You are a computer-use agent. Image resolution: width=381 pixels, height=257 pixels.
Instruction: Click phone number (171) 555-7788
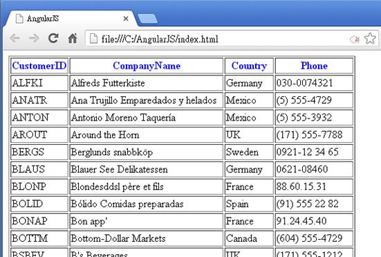[314, 135]
